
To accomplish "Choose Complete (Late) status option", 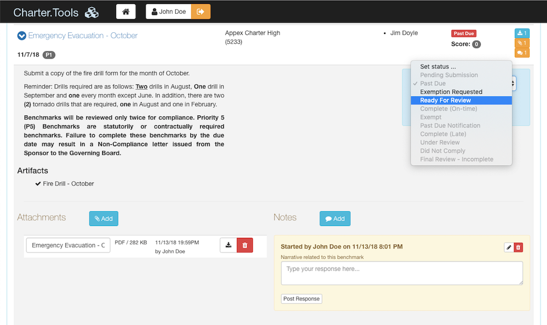I will (x=461, y=134).
